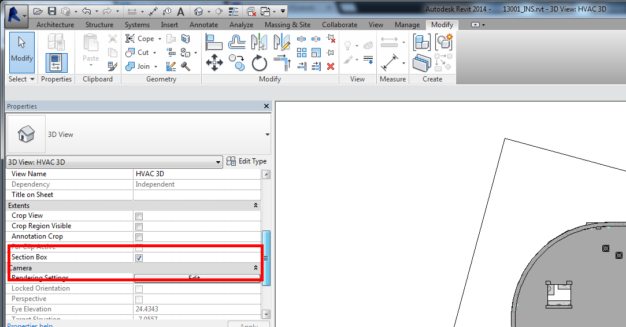Open the Cut geometry dropdown arrow
626x327 pixels.
click(154, 53)
